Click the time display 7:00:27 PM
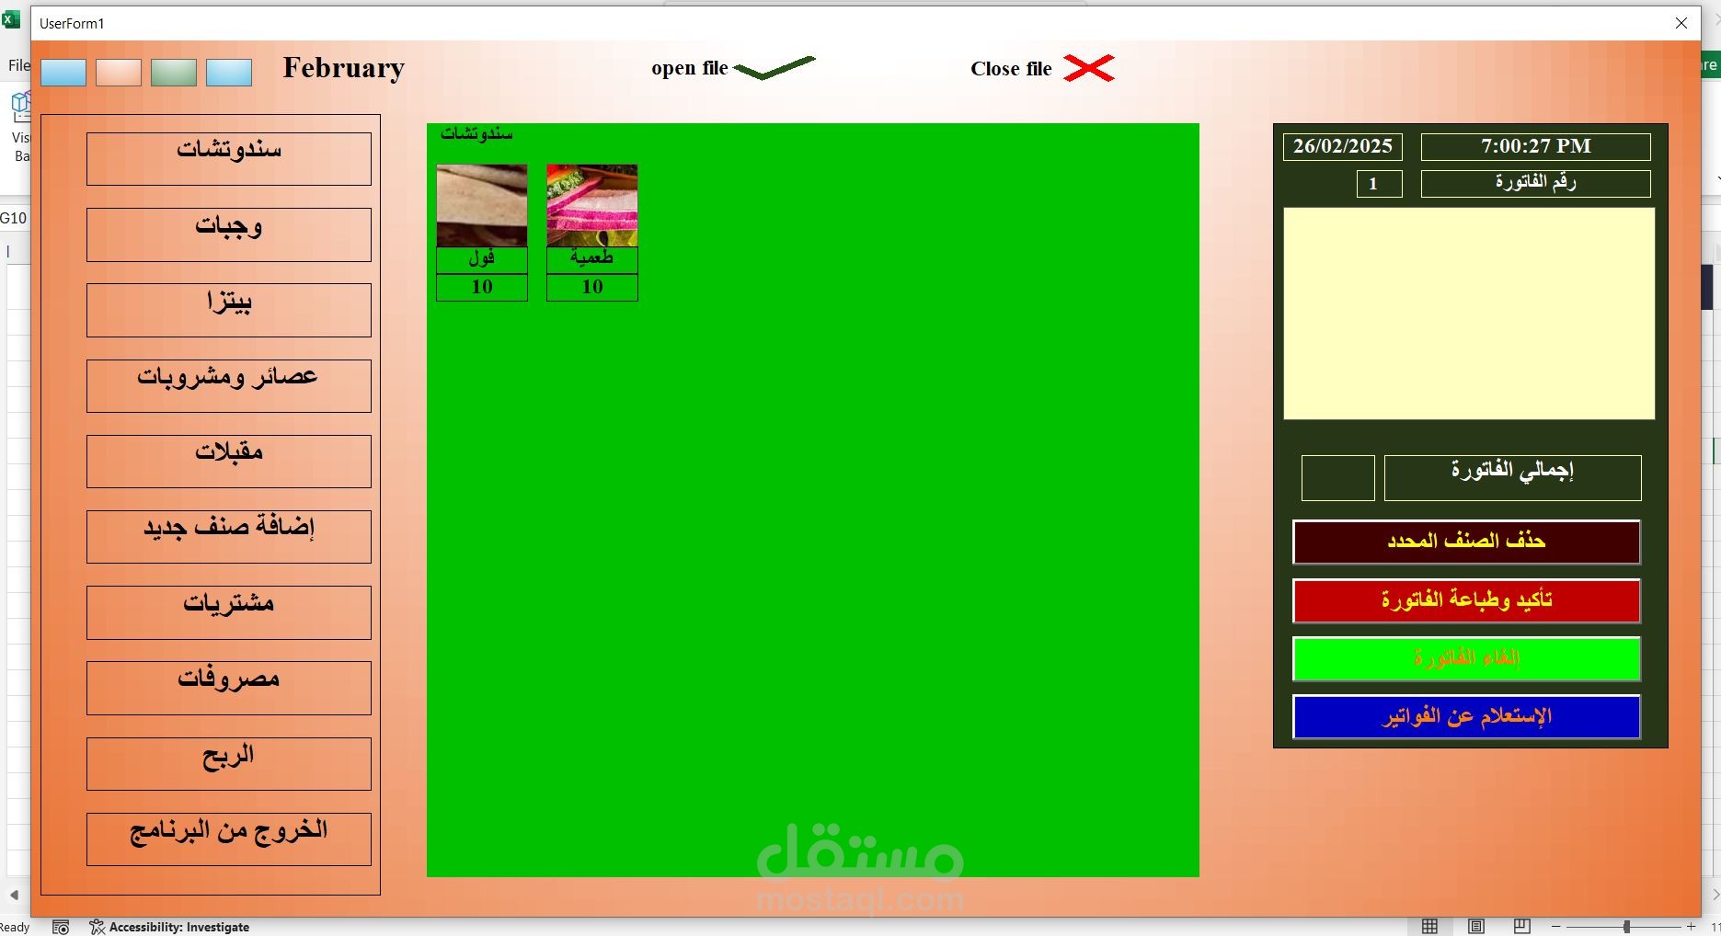Image resolution: width=1721 pixels, height=936 pixels. tap(1536, 147)
